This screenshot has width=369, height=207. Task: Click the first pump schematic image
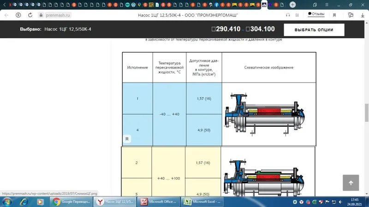(x=265, y=114)
